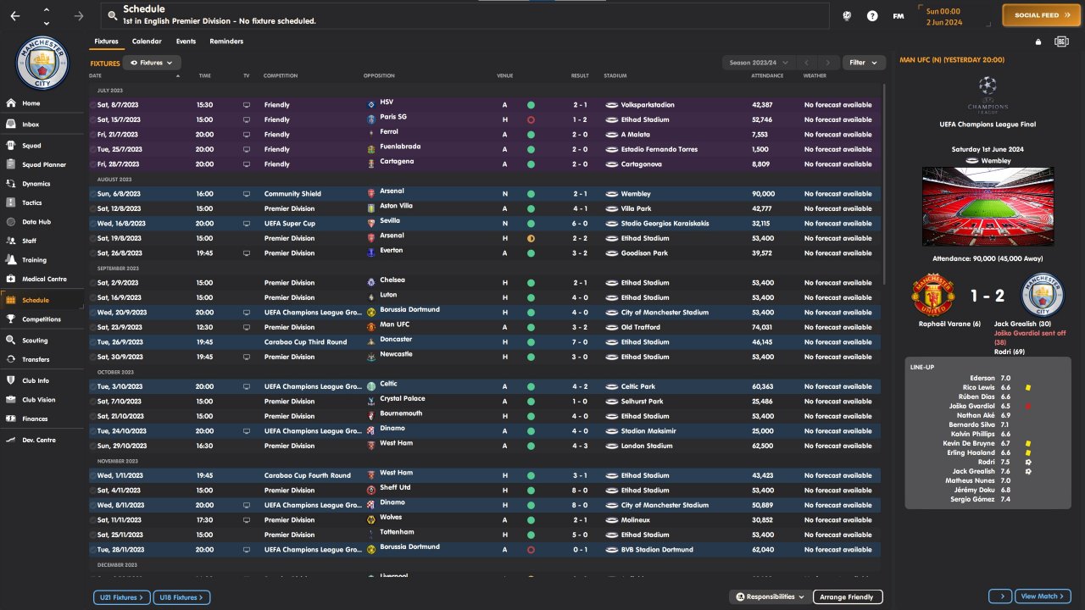Open the globe icon in top bar
This screenshot has height=610, width=1085.
pos(847,16)
